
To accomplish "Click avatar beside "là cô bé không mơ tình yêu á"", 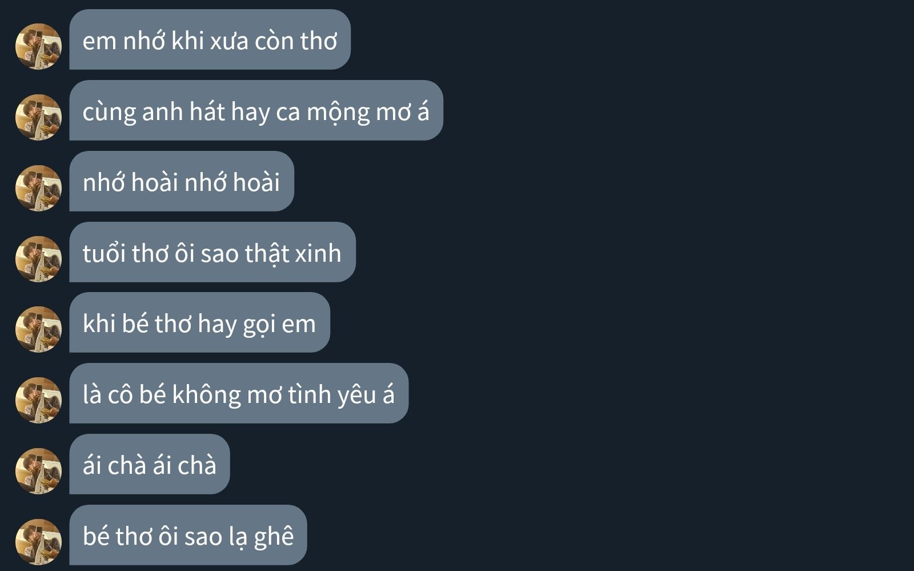I will (x=38, y=400).
